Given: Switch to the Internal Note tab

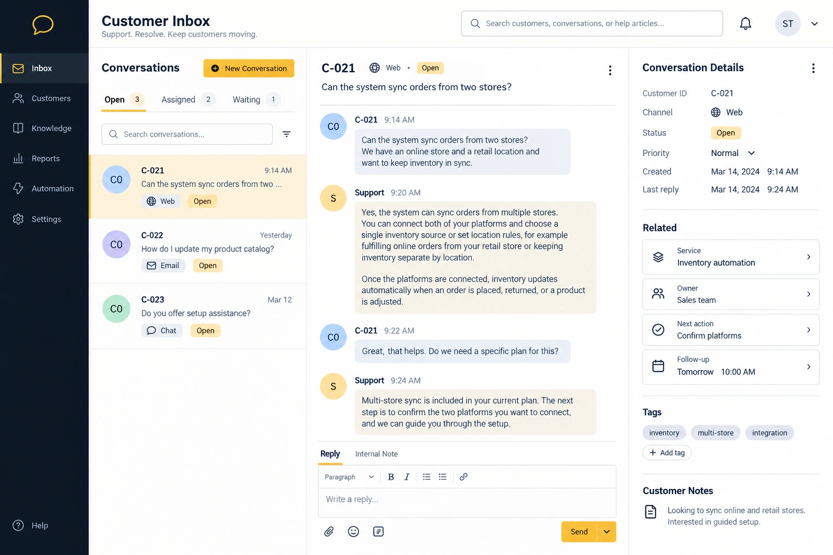Looking at the screenshot, I should point(376,454).
